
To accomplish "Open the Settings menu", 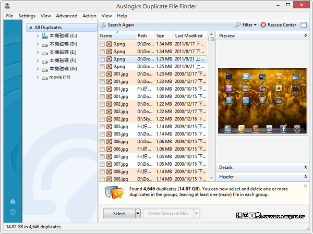I will point(27,16).
